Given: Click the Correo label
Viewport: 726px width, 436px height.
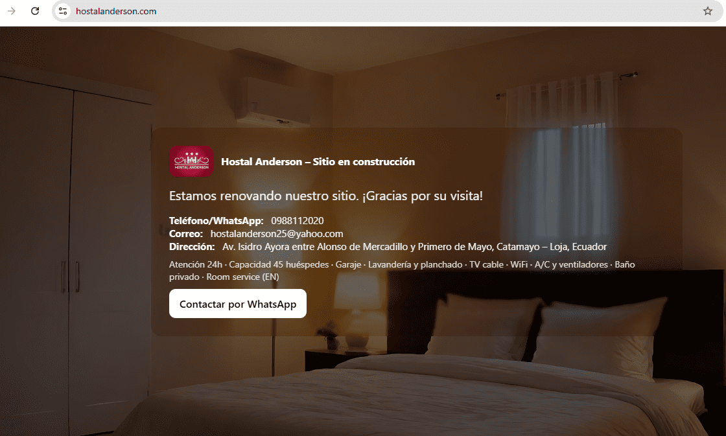Looking at the screenshot, I should (185, 234).
